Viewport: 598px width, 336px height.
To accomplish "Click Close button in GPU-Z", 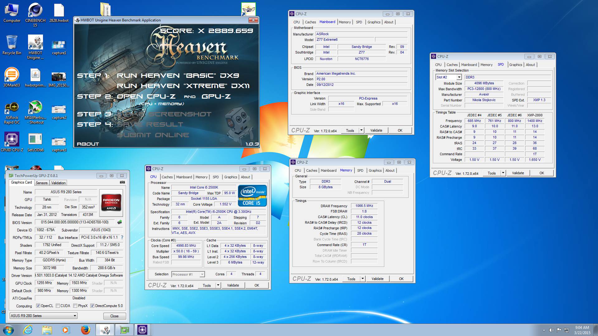I will tap(114, 316).
